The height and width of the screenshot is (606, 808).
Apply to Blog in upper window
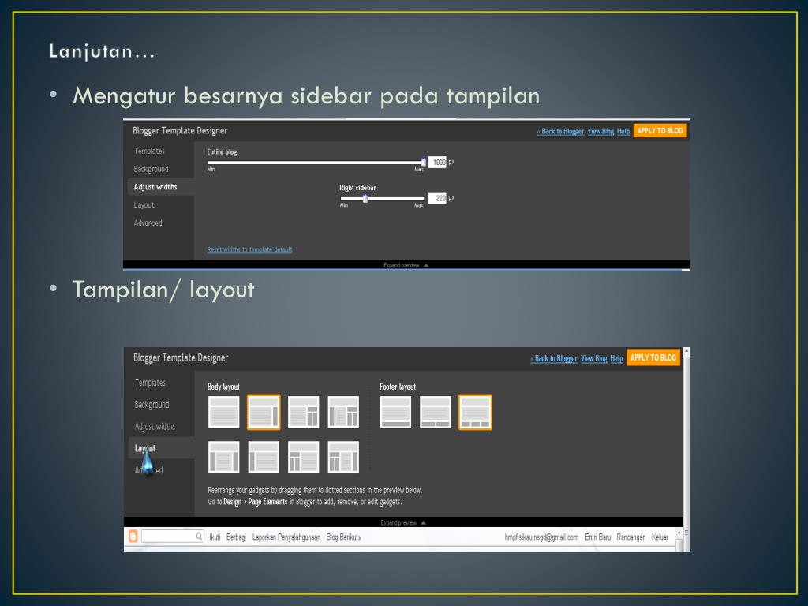tap(660, 131)
